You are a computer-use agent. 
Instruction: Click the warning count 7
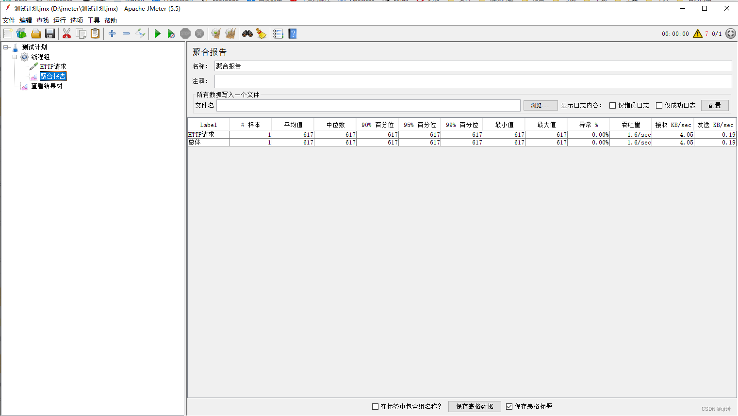pos(706,34)
